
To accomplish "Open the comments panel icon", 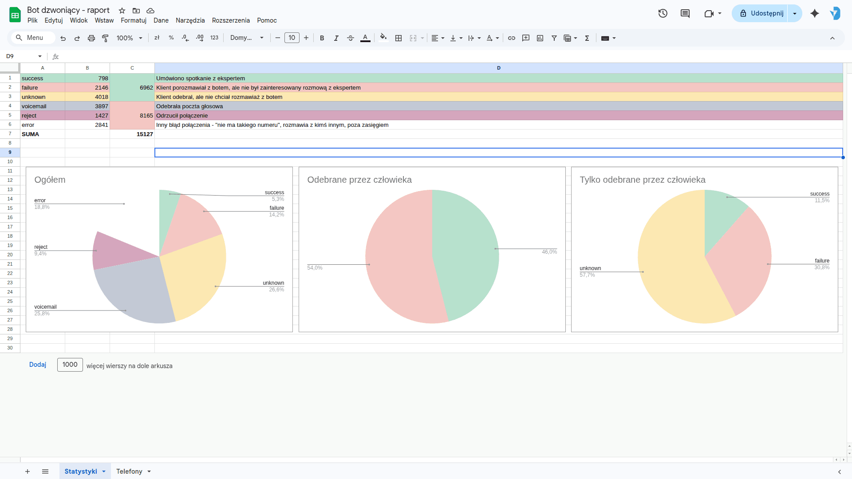I will pos(685,13).
